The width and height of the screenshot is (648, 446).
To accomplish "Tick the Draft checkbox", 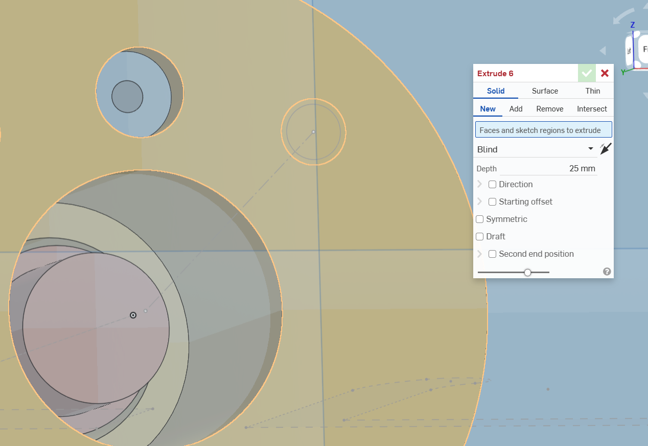I will pyautogui.click(x=480, y=236).
